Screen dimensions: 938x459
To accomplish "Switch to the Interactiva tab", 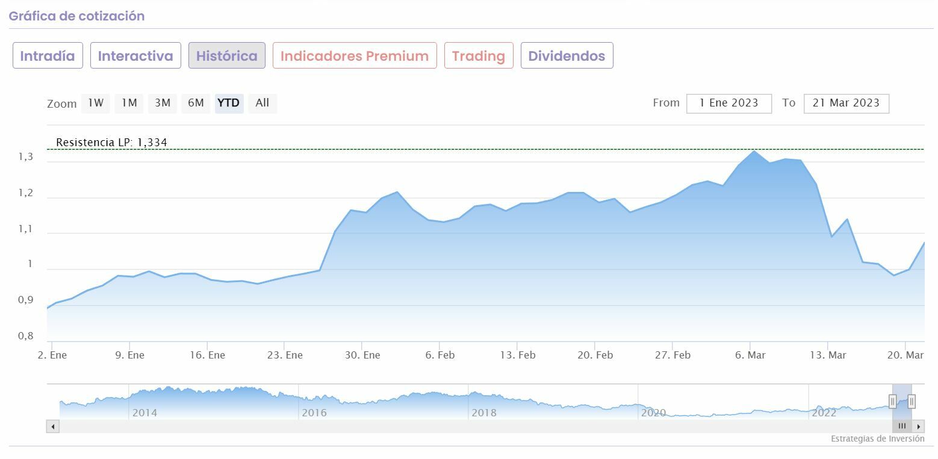I will (x=135, y=56).
